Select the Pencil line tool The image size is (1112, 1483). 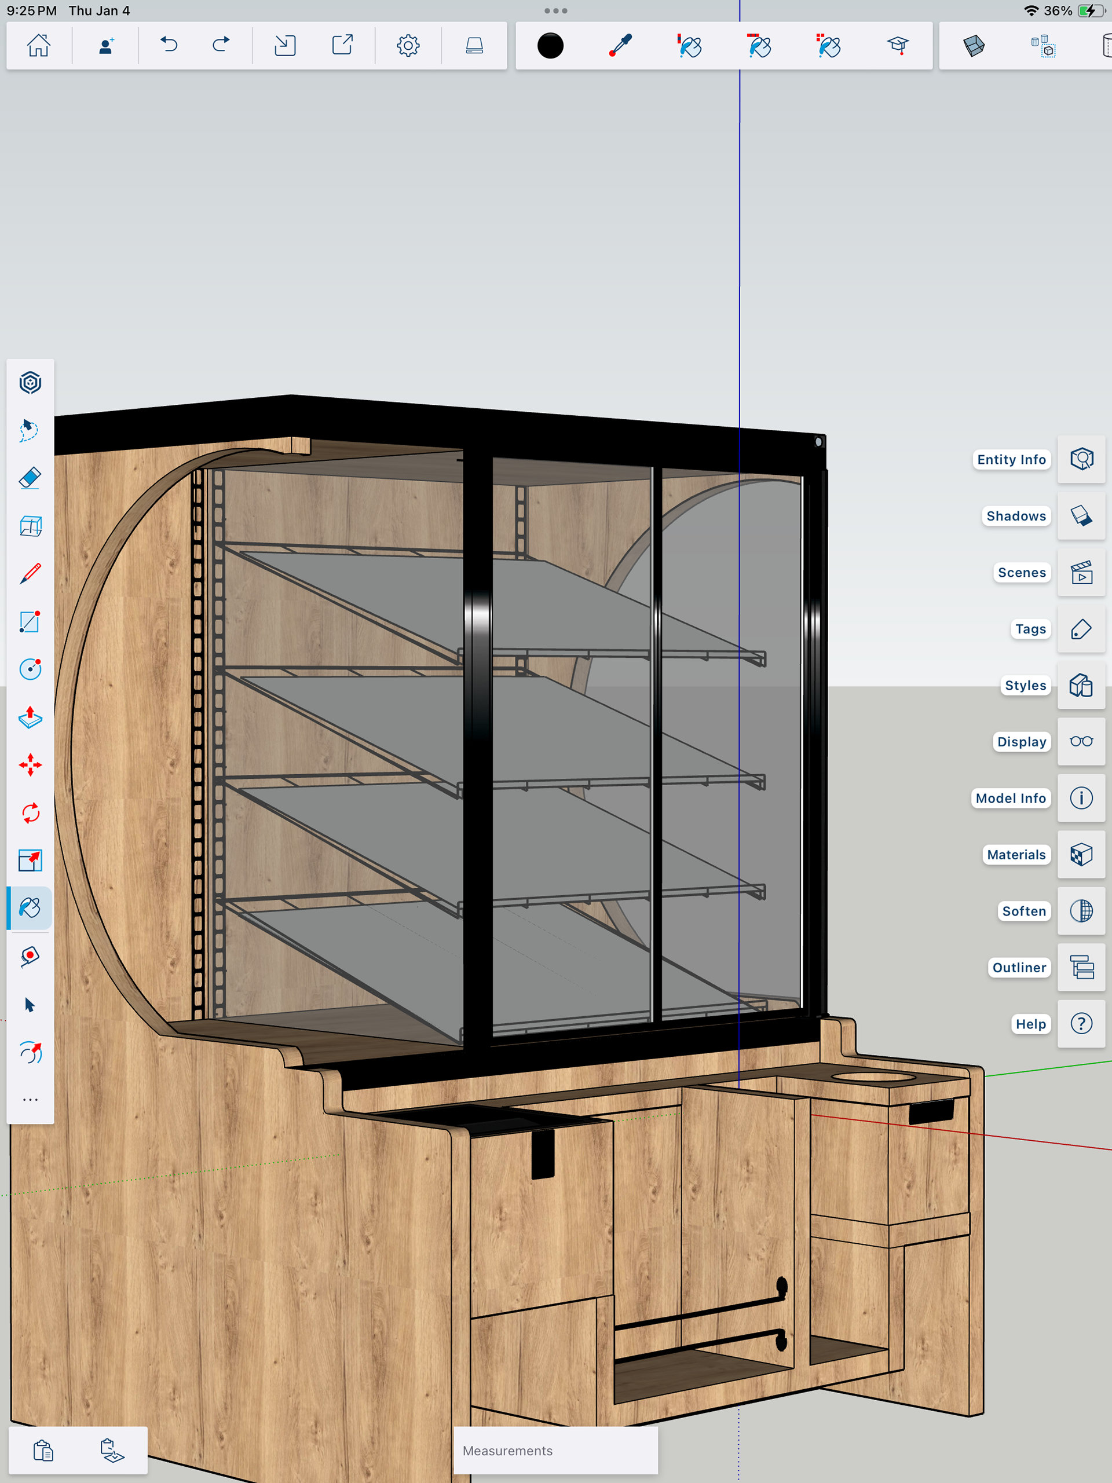point(30,574)
